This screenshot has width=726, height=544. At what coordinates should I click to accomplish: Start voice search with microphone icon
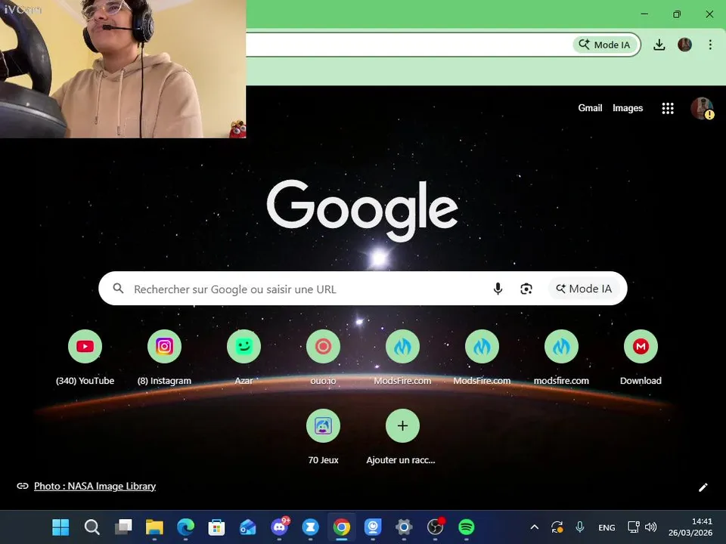498,289
